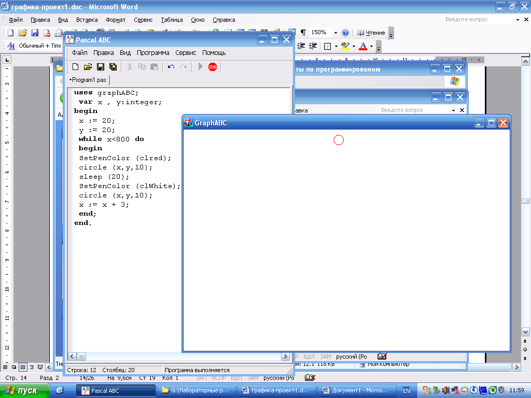Click Styles and Formatting icon in Word
Image resolution: width=531 pixels, height=398 pixels.
point(11,46)
